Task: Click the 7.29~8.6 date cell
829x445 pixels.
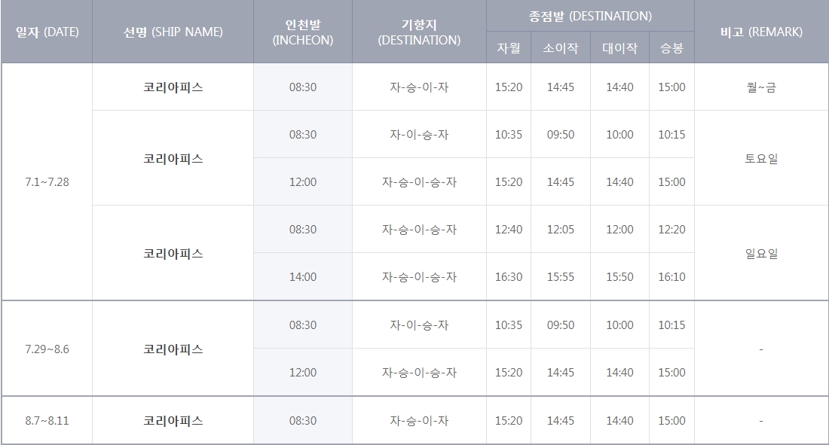Action: 47,348
